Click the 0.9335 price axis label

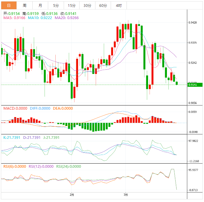[x=193, y=43]
